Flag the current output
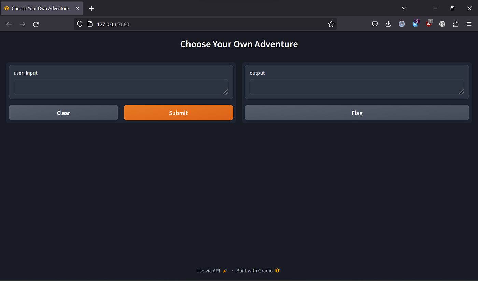This screenshot has height=281, width=478. point(356,113)
